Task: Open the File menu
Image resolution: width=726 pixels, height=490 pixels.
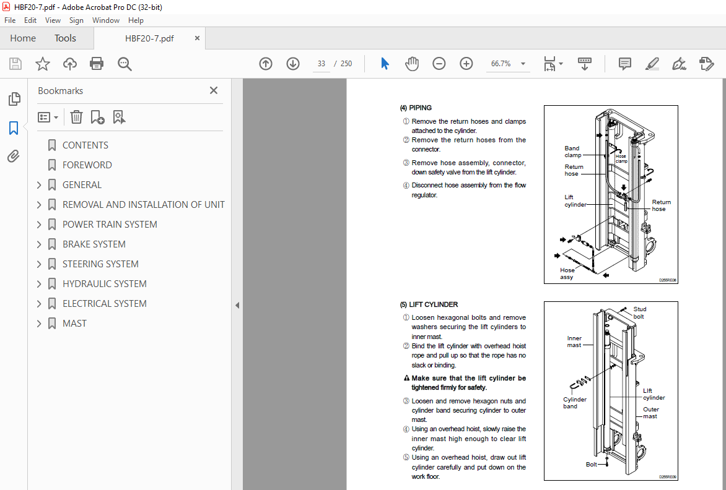Action: pos(10,20)
